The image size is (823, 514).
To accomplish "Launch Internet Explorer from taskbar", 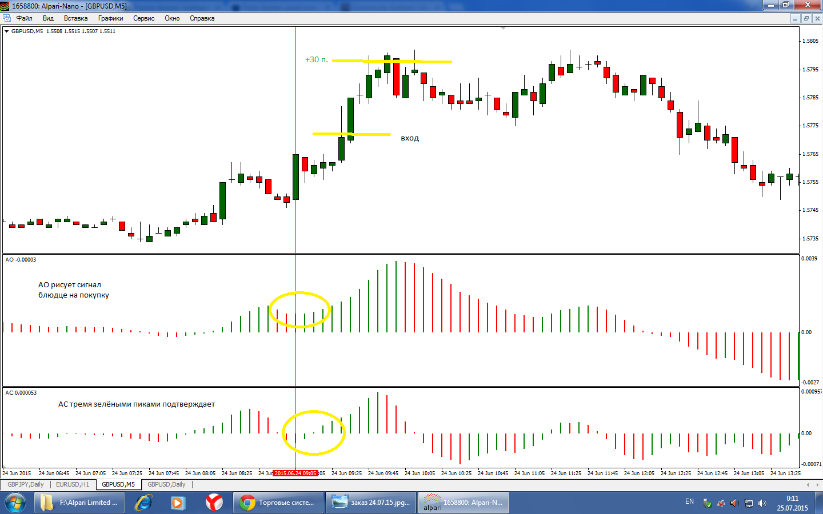I will point(143,503).
